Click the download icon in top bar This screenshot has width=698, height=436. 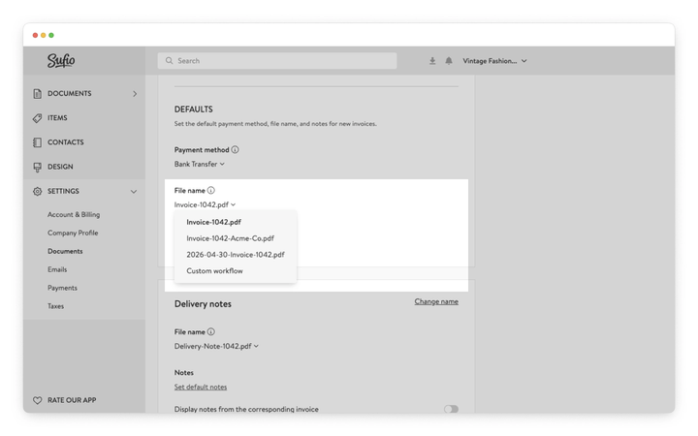coord(432,61)
